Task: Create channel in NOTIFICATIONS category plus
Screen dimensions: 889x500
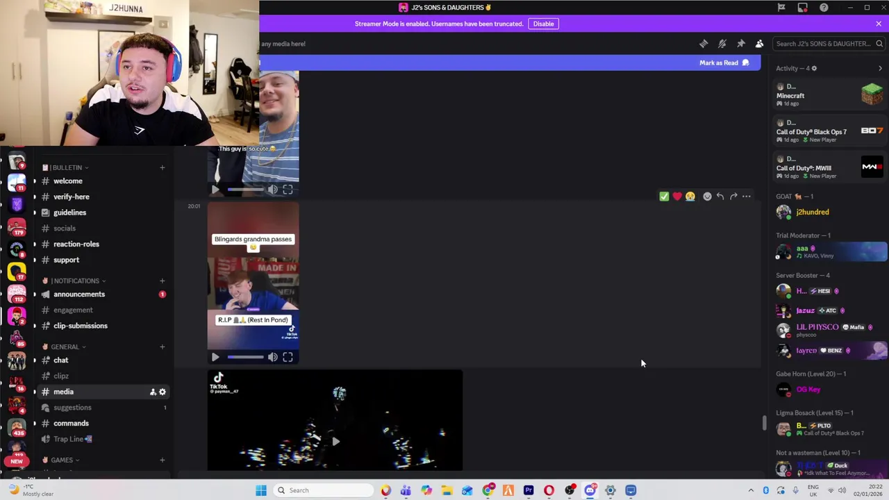Action: [162, 281]
